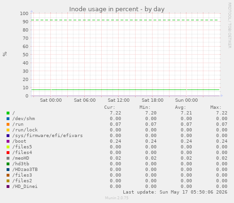Select the /files5 legend label
This screenshot has height=203, width=234.
[x=22, y=147]
